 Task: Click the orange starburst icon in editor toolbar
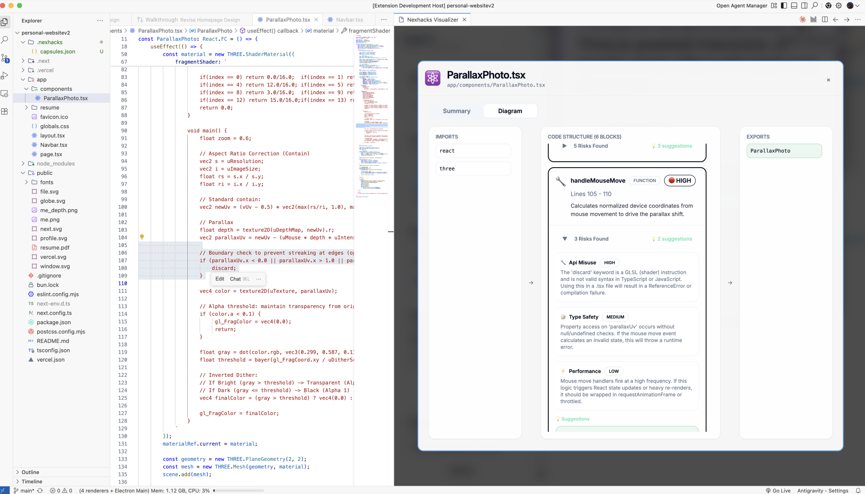point(802,20)
